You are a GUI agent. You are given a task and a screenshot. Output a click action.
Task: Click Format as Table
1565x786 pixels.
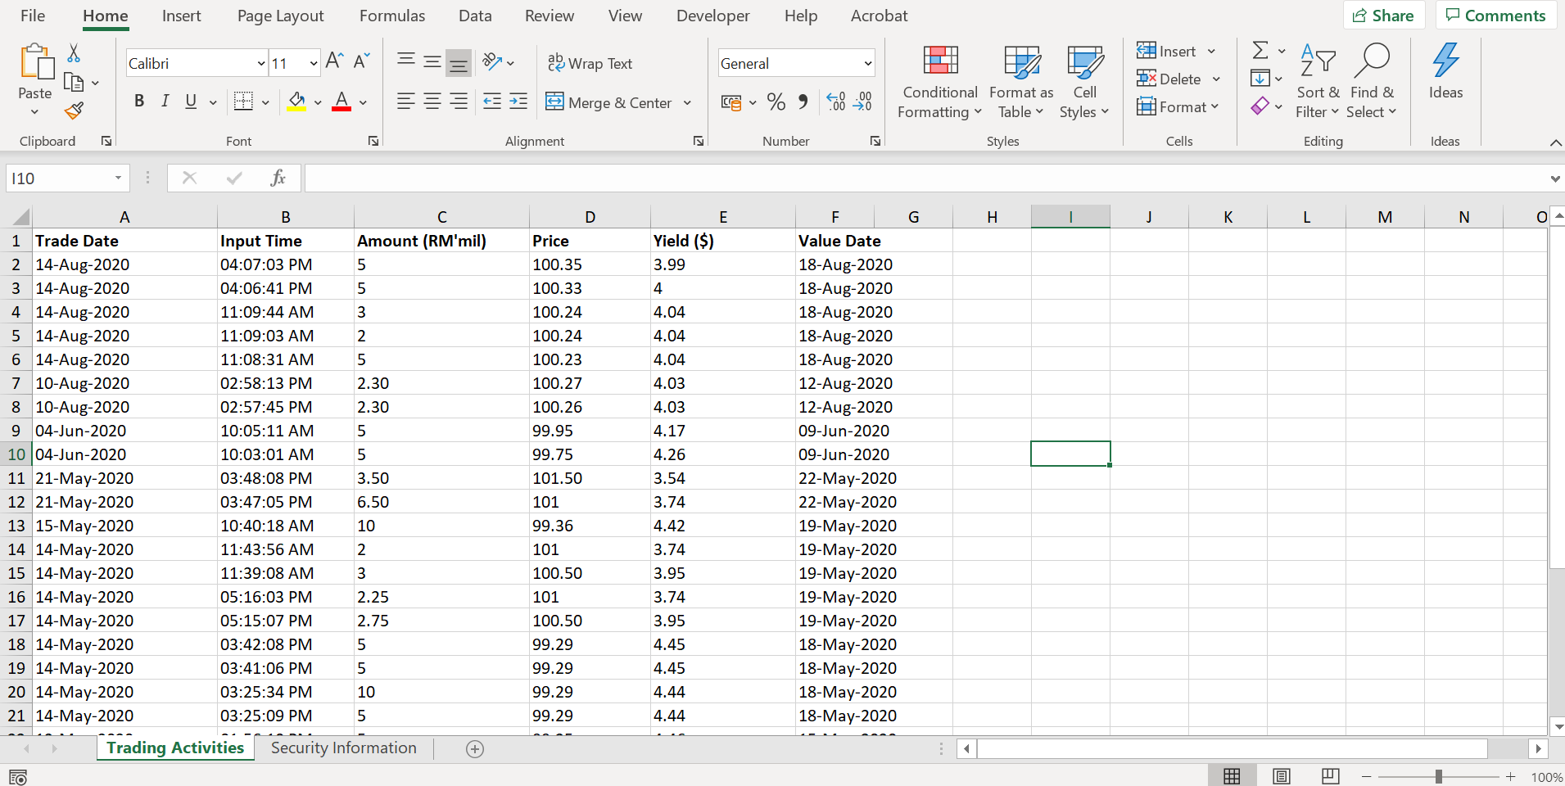point(1020,82)
